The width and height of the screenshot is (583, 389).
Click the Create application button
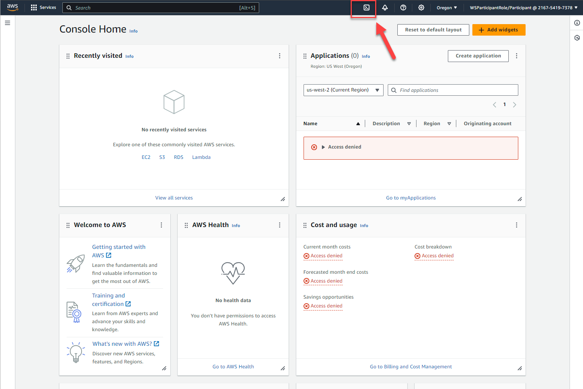pos(478,56)
